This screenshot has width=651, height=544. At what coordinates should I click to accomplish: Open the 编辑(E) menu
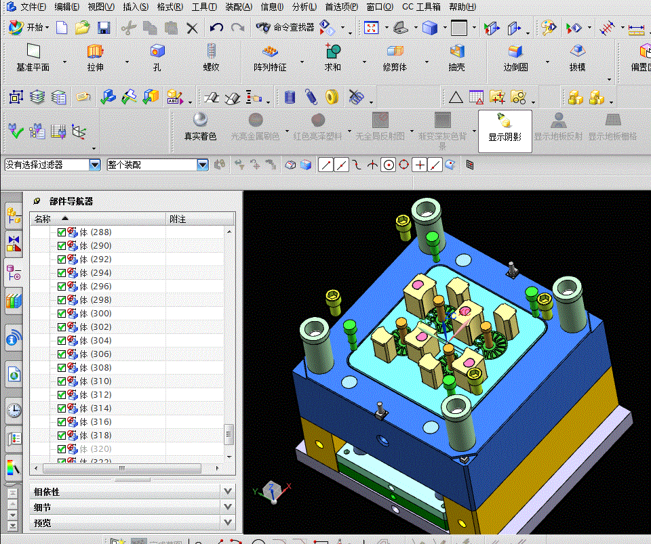tap(67, 7)
